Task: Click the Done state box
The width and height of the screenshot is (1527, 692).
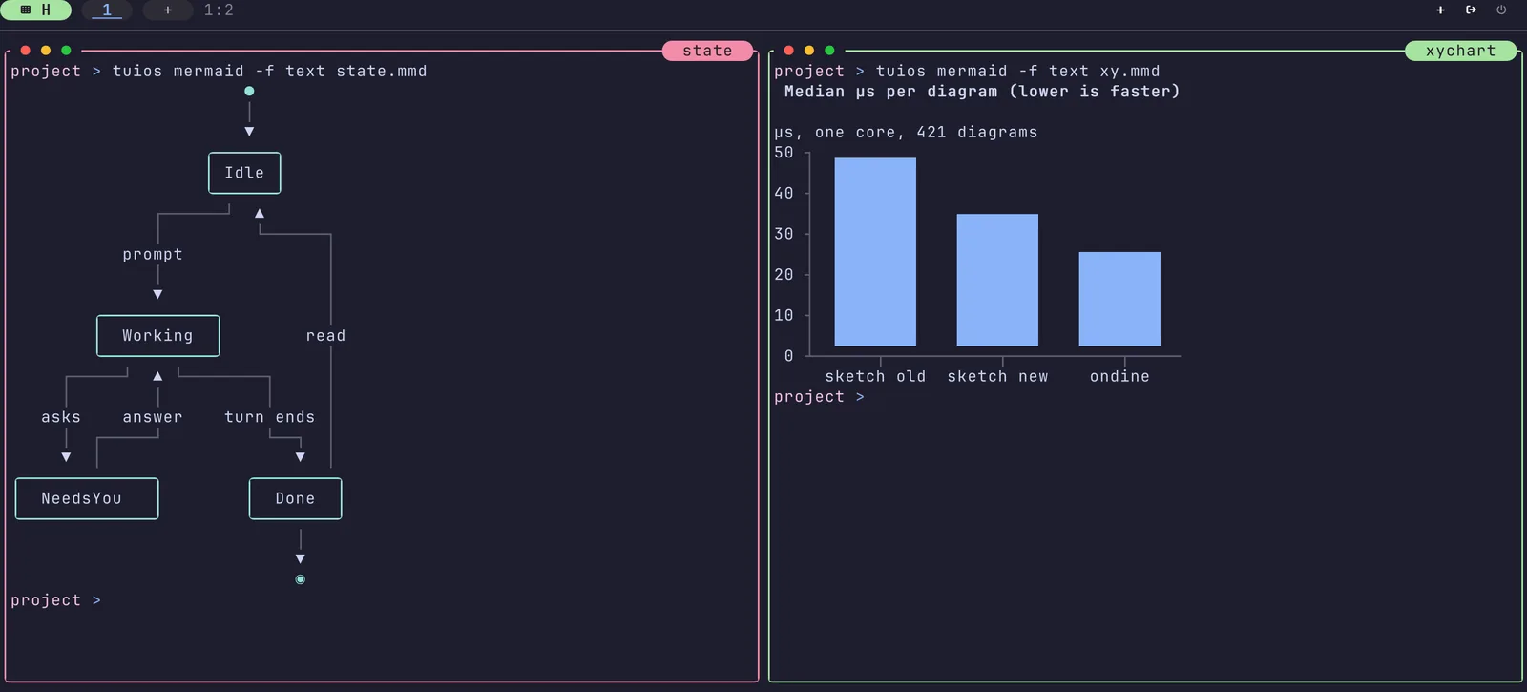Action: (295, 498)
